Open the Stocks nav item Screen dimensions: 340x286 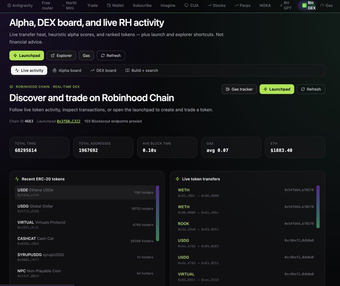point(216,5)
